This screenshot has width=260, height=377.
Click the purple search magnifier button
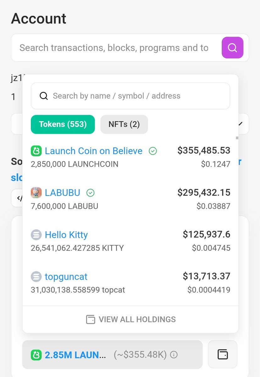[x=232, y=48]
